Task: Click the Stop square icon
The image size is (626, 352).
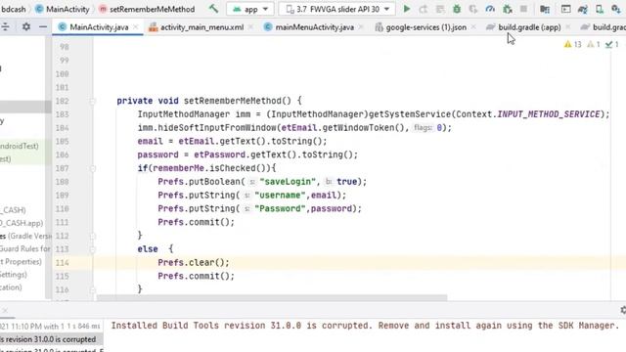Action: tap(524, 9)
